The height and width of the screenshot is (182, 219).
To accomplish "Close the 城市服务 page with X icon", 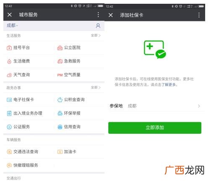I will tap(10, 15).
